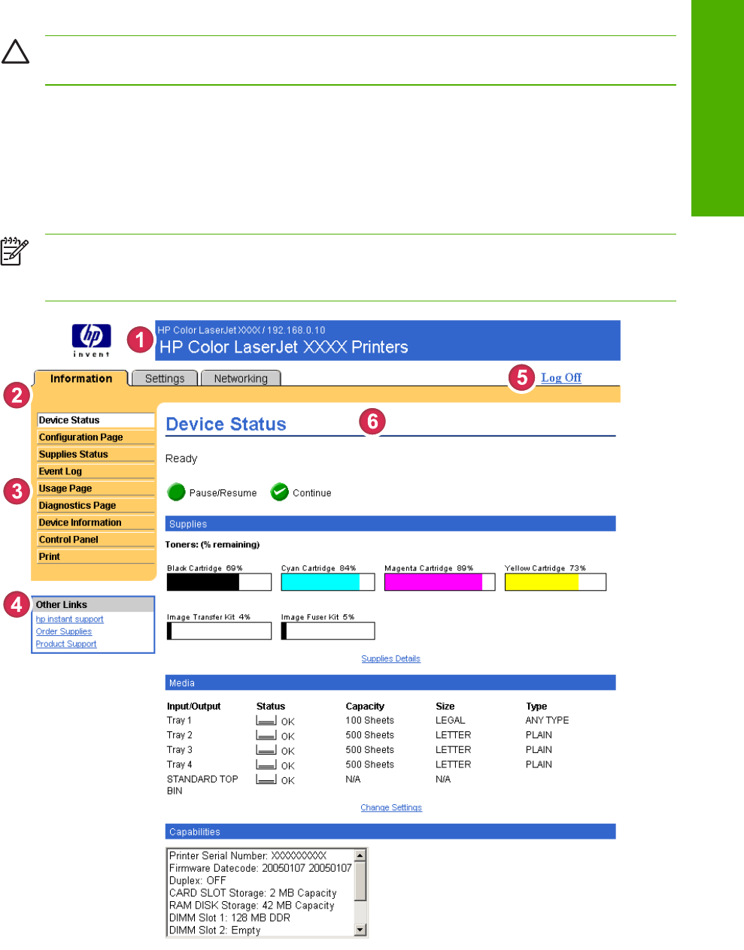The height and width of the screenshot is (950, 744).
Task: Click the Log Off link
Action: click(561, 377)
